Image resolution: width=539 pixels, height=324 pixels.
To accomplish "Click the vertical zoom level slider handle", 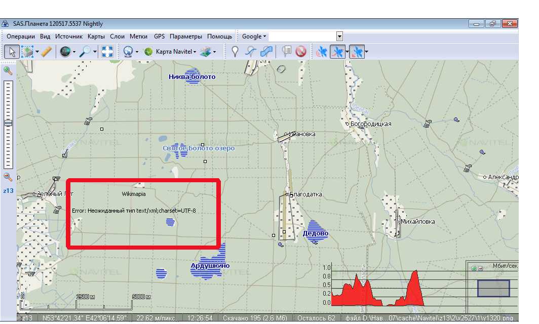I will 8,123.
